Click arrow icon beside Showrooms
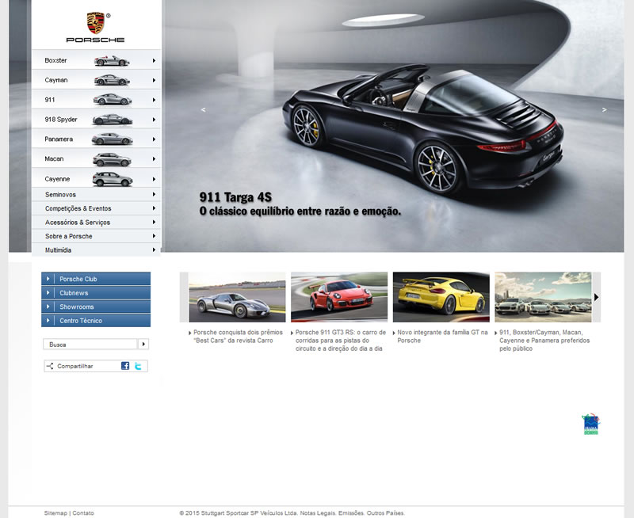 point(48,307)
